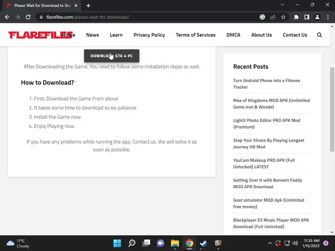Open Goat simulator MOD Apk post

pos(269,203)
